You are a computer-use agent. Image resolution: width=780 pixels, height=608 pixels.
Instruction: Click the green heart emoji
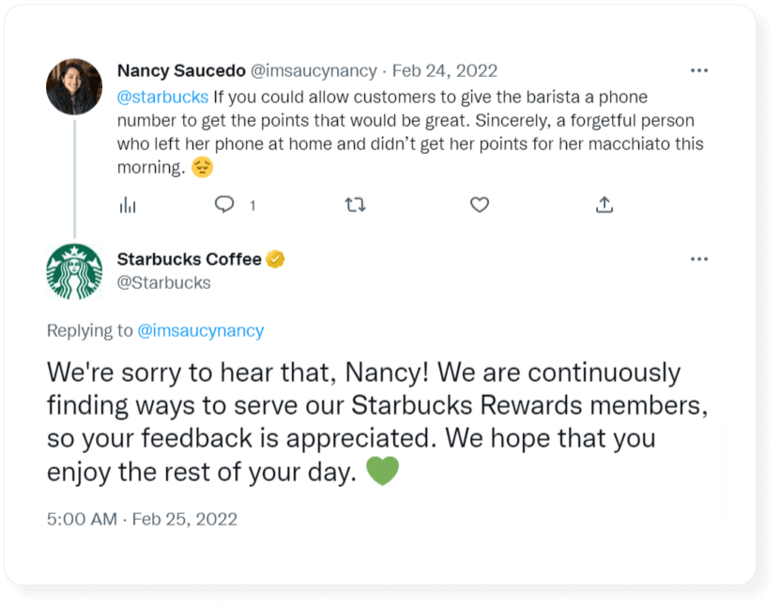click(x=382, y=471)
